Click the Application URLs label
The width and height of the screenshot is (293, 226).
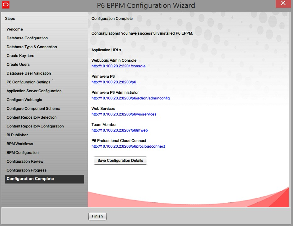pyautogui.click(x=106, y=50)
